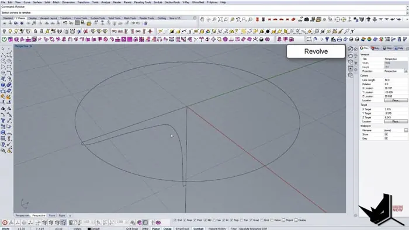Toggle the Point osnap checkbox

click(195, 220)
